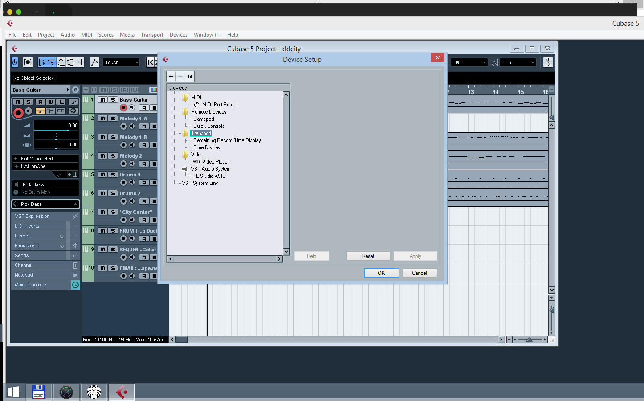
Task: Open the Devices menu
Action: 179,35
